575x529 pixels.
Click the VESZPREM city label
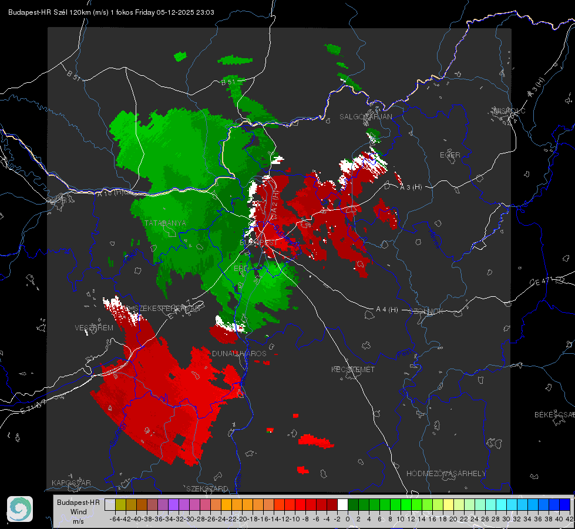click(94, 328)
